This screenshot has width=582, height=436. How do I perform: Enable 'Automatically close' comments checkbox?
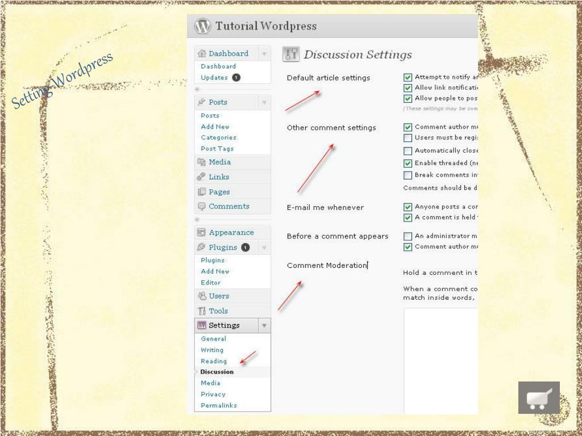coord(408,151)
